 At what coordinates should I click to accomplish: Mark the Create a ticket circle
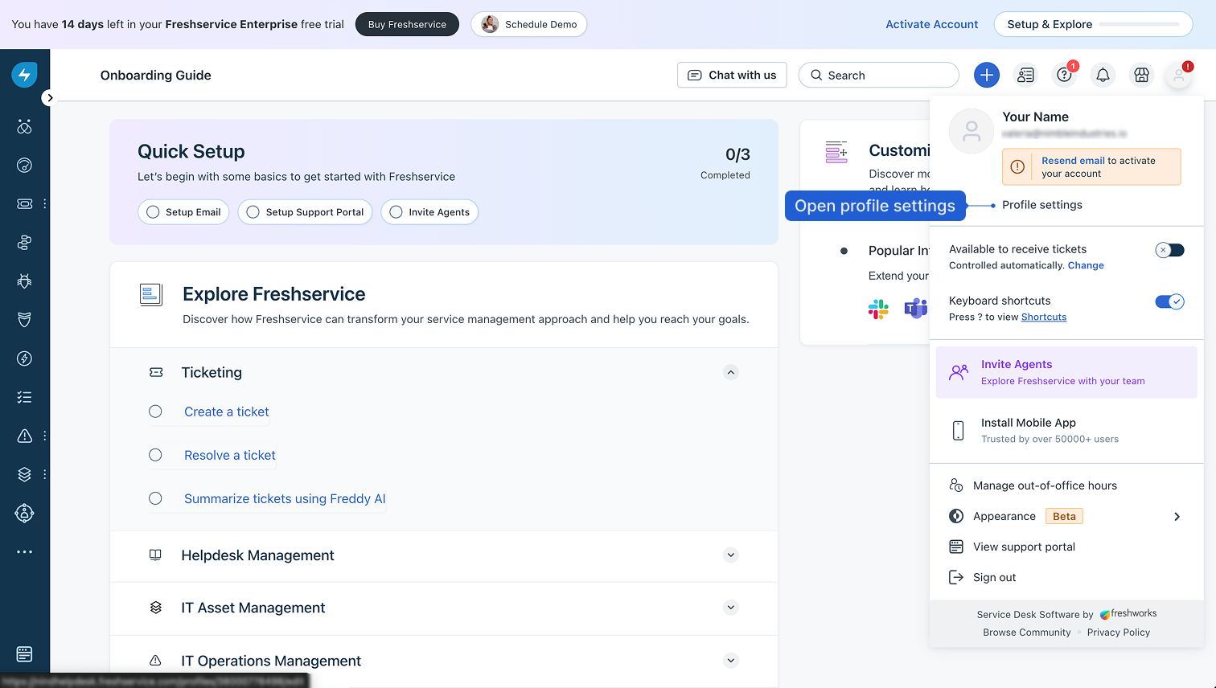155,412
